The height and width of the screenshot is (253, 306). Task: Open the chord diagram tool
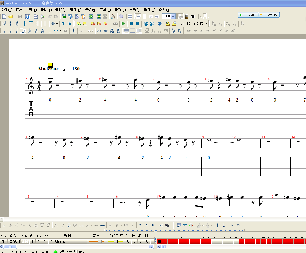pyautogui.click(x=178, y=225)
